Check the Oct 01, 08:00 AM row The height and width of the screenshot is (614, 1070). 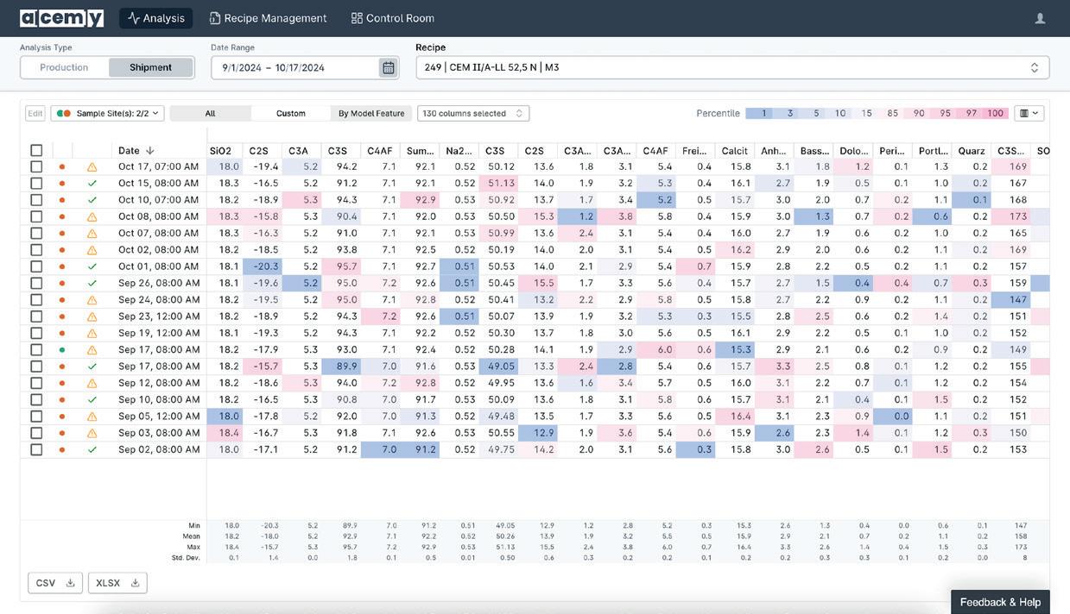point(36,266)
